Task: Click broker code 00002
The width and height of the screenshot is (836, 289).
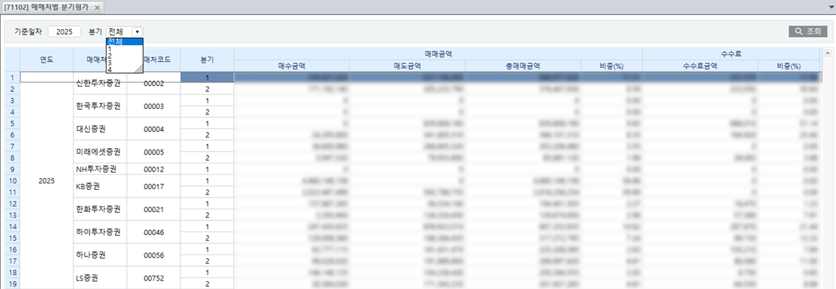Action: click(x=154, y=83)
